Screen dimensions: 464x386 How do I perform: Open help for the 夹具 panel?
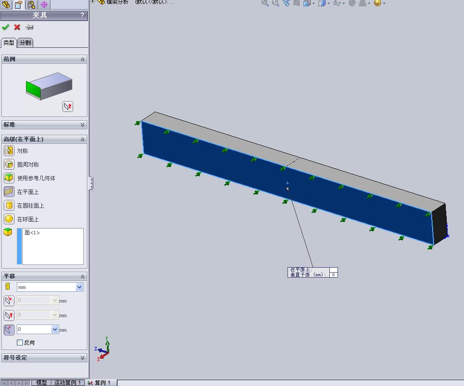coord(82,15)
